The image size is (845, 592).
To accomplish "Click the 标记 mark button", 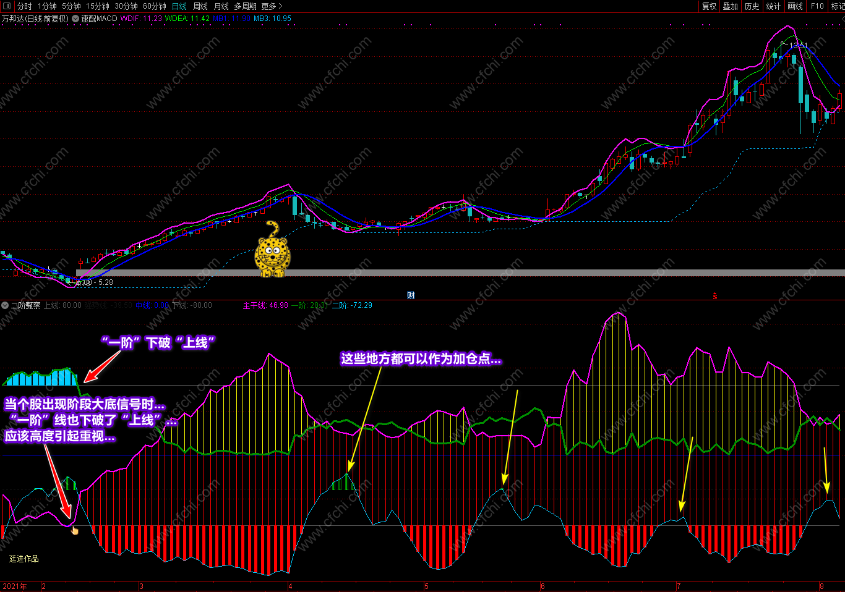I will 838,6.
